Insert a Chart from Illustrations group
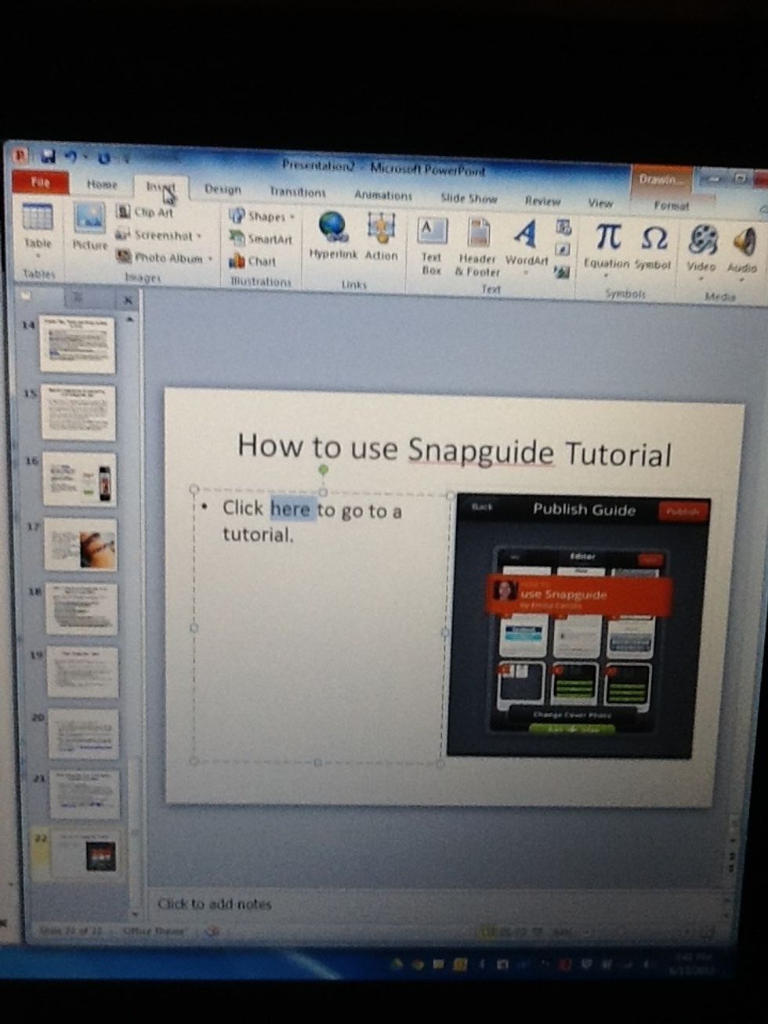The height and width of the screenshot is (1024, 768). pyautogui.click(x=252, y=261)
